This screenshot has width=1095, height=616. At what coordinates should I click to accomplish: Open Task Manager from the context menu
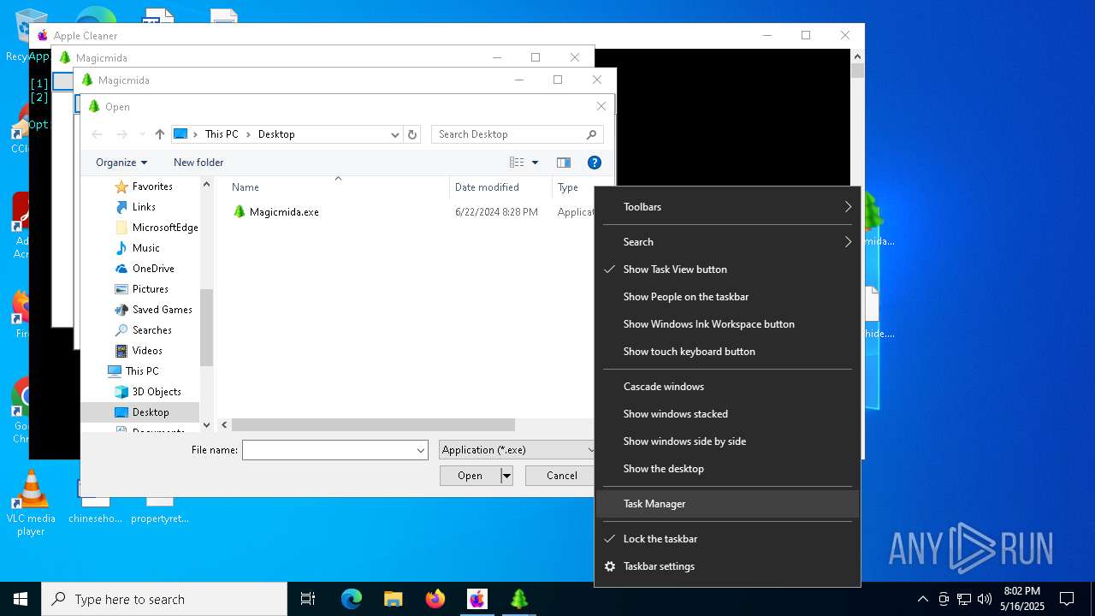[x=727, y=504]
